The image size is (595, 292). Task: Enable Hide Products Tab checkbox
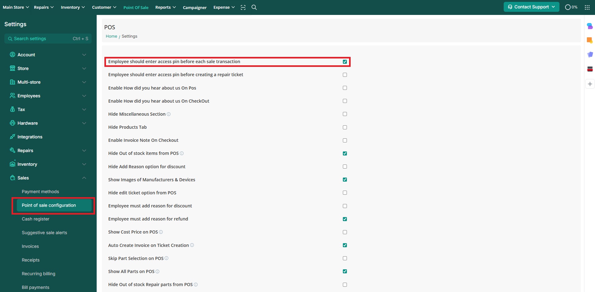(x=345, y=127)
